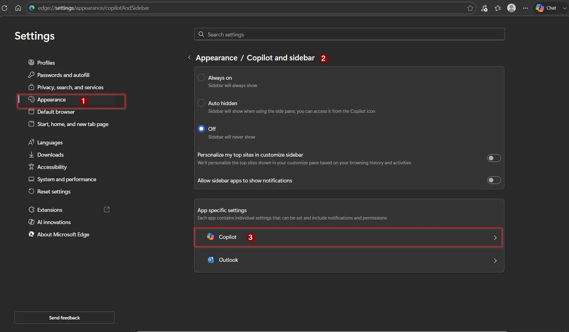Click the open-in-new-tab icon beside Extensions
This screenshot has height=332, width=569.
pos(107,210)
